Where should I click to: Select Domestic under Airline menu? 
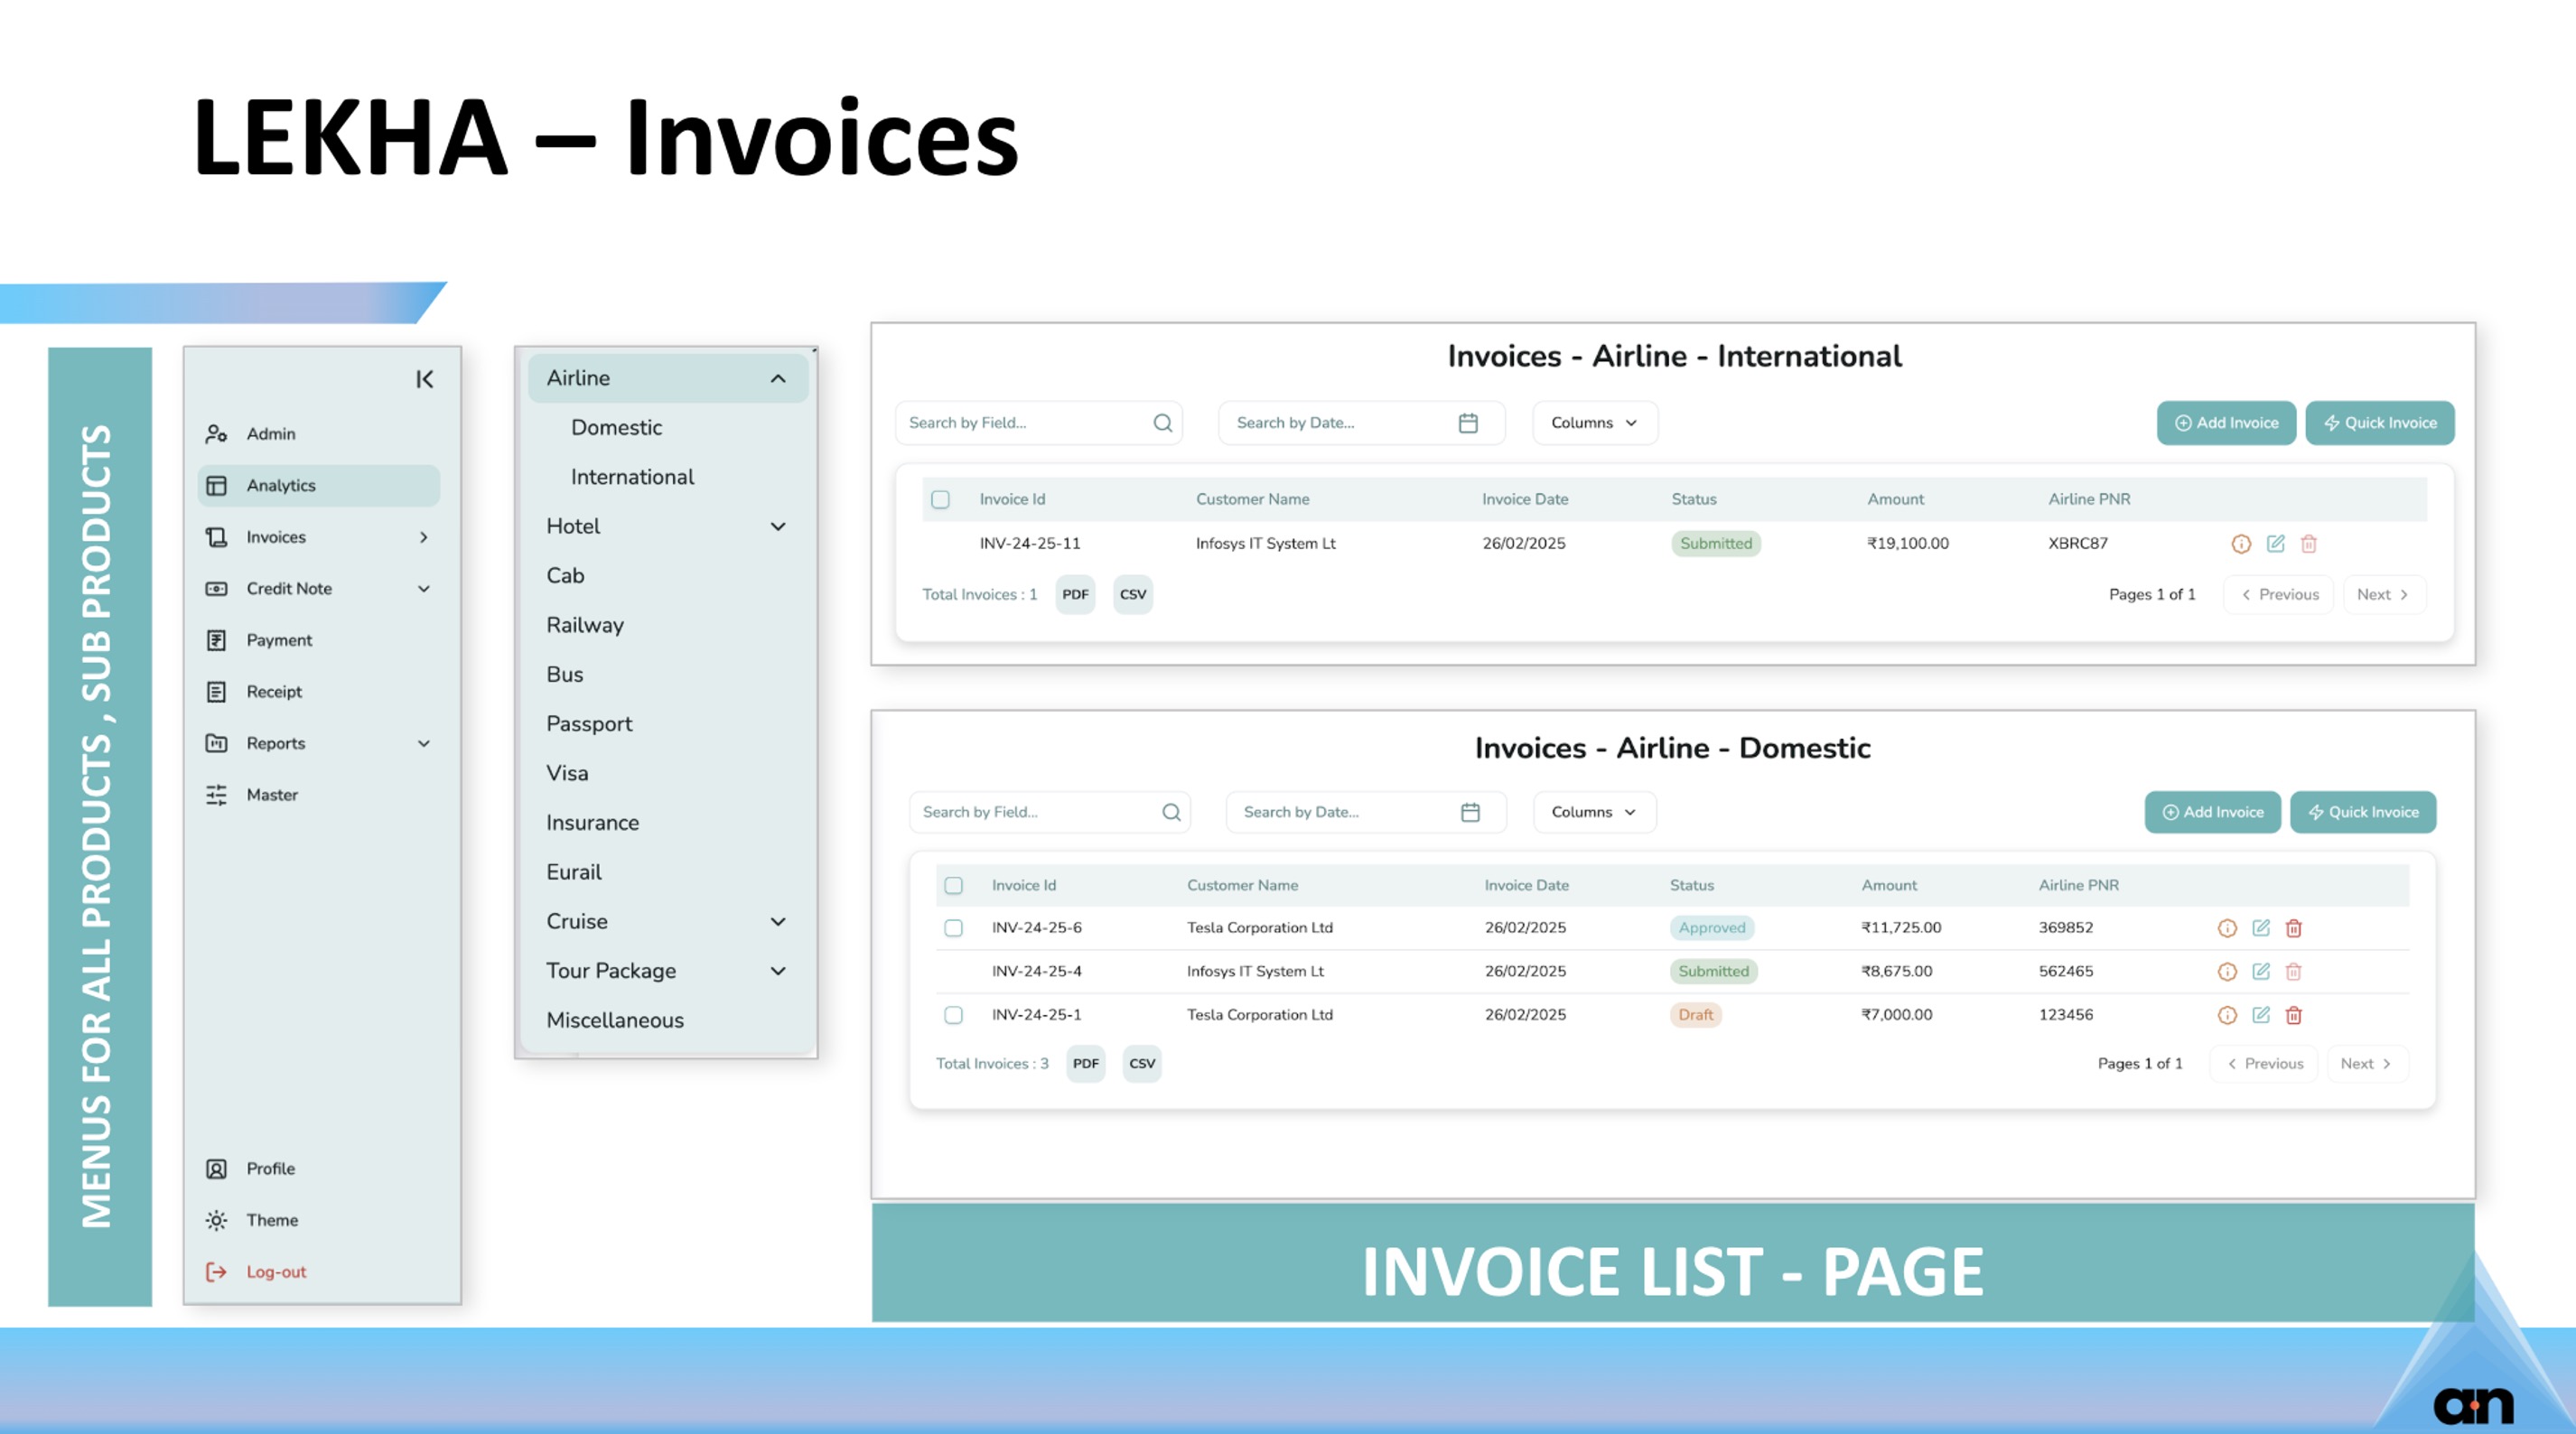pyautogui.click(x=615, y=427)
